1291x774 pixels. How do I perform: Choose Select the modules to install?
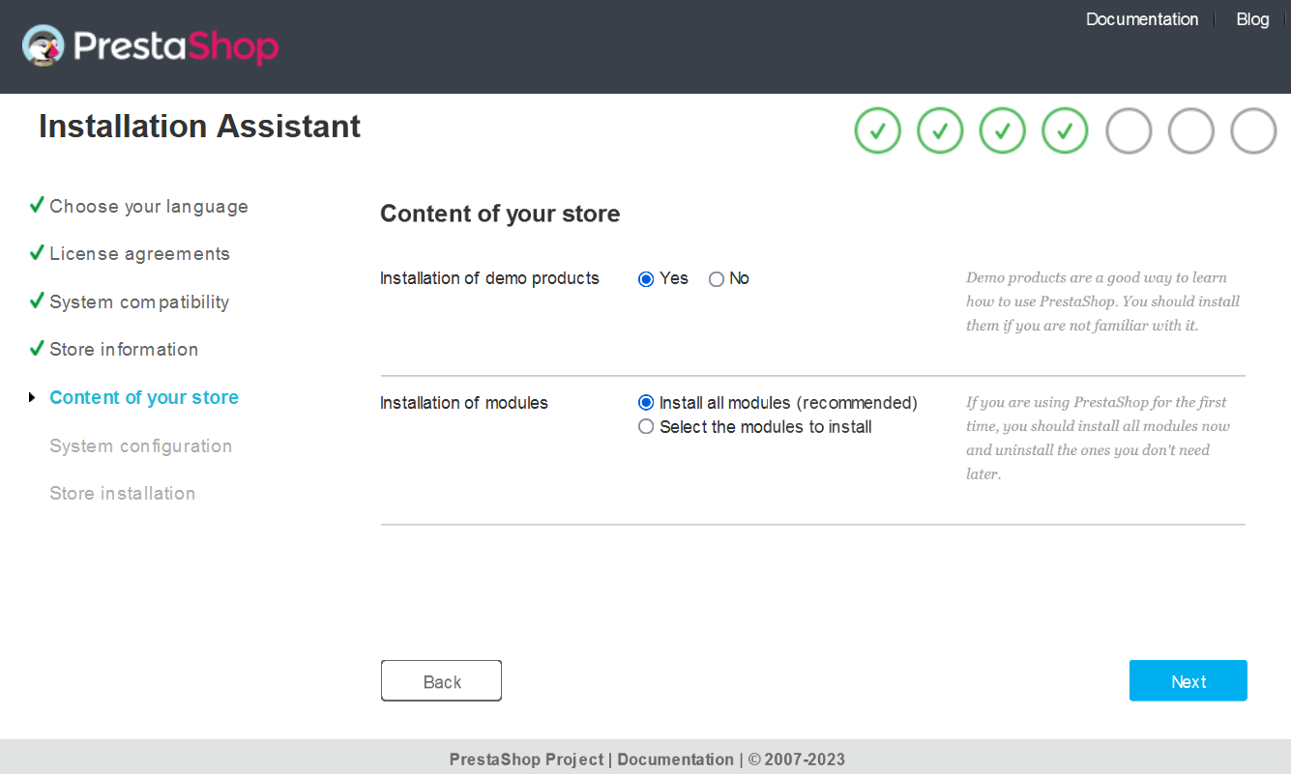646,427
